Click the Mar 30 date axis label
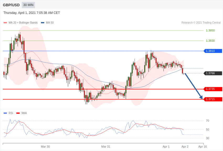The width and height of the screenshot is (223, 151). pyautogui.click(x=45, y=147)
